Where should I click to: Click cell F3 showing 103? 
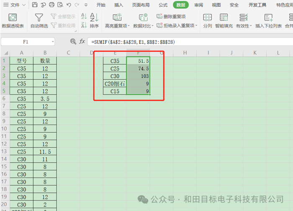[138, 76]
